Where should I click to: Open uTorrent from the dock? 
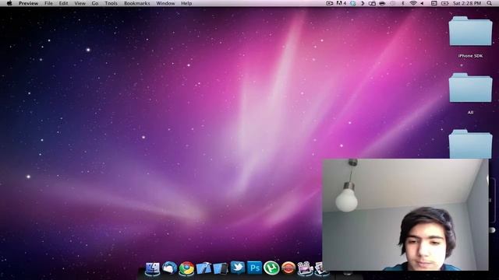pos(271,268)
